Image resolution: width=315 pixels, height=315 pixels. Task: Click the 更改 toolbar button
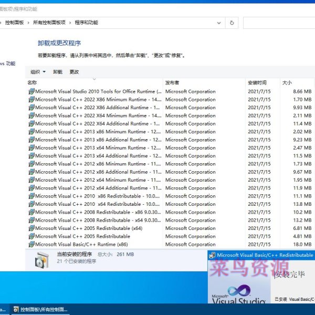pyautogui.click(x=74, y=72)
